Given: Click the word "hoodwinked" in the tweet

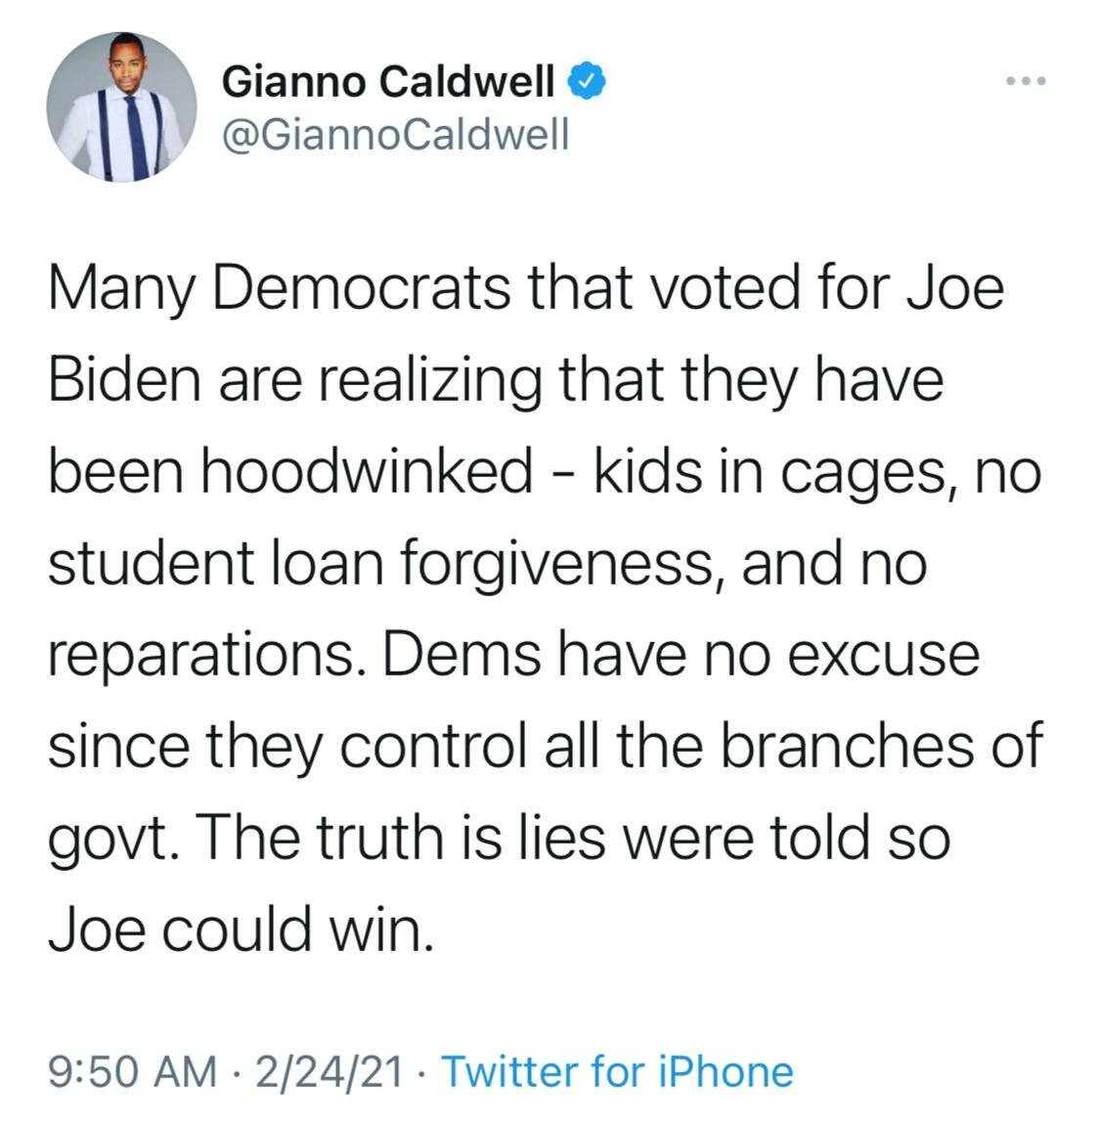Looking at the screenshot, I should [x=368, y=472].
